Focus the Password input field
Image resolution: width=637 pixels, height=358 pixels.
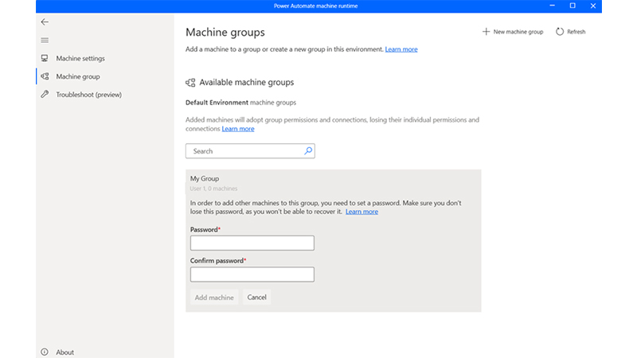[x=252, y=243]
